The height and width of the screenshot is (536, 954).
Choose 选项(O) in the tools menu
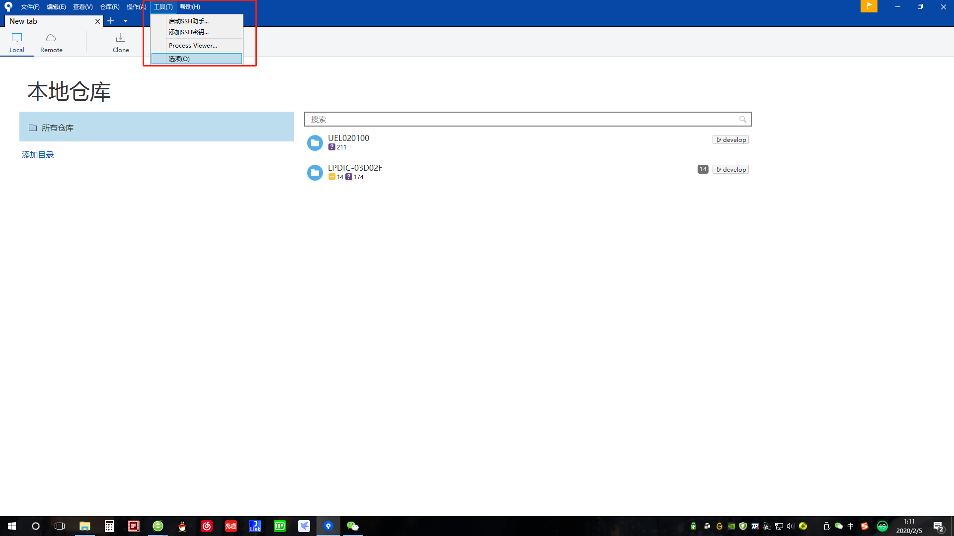(x=197, y=59)
